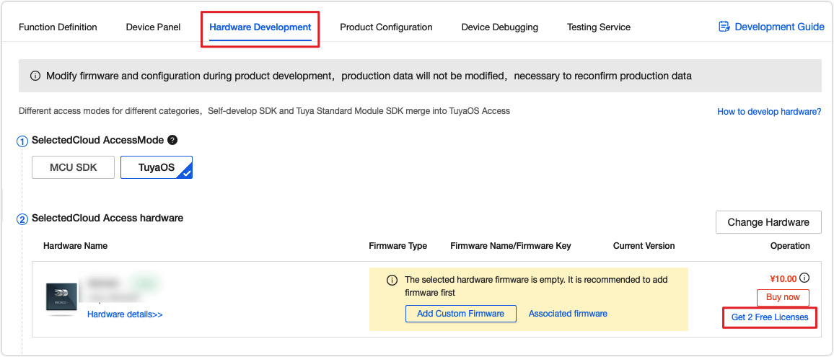Click the Buy now button

pos(783,297)
